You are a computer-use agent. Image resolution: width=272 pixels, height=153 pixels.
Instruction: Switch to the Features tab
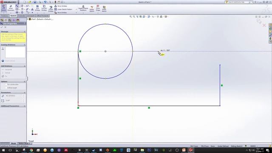coord(5,16)
